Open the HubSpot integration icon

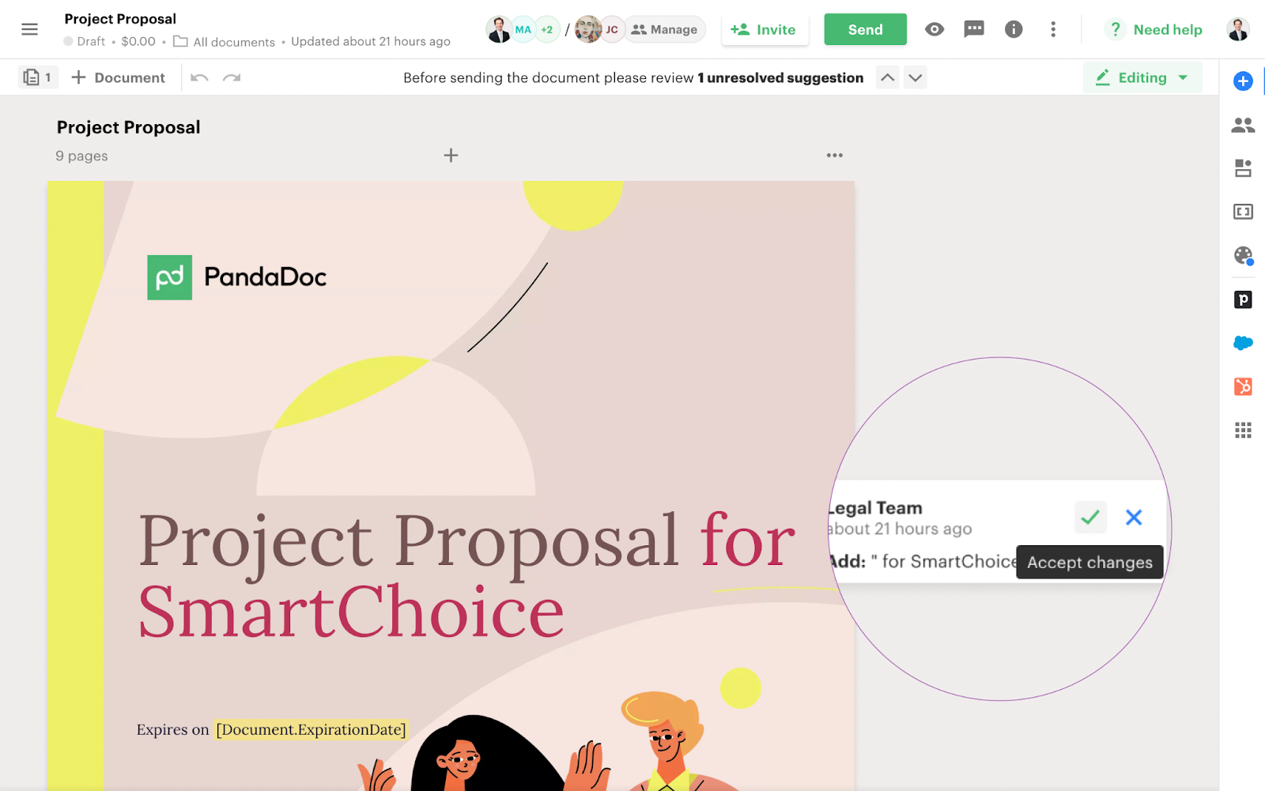coord(1243,386)
